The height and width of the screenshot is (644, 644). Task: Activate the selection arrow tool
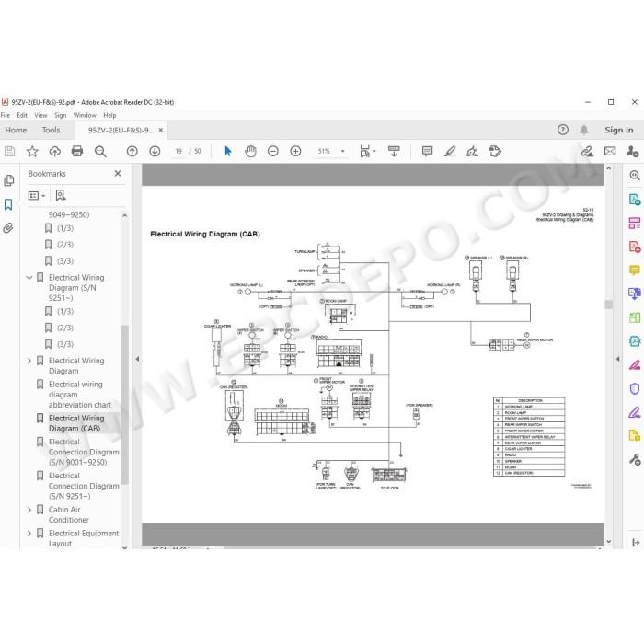(x=228, y=152)
